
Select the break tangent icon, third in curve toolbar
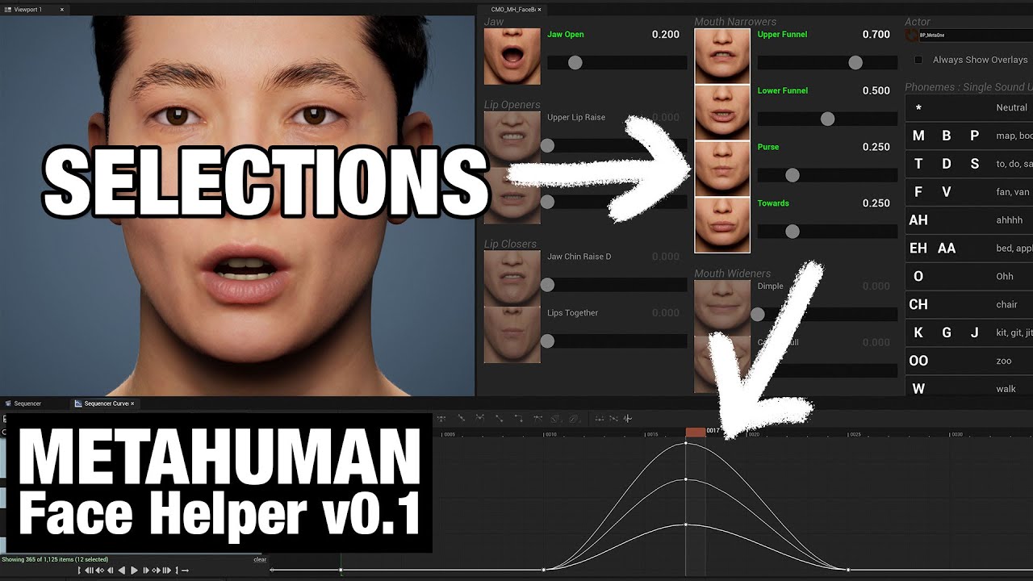click(479, 419)
